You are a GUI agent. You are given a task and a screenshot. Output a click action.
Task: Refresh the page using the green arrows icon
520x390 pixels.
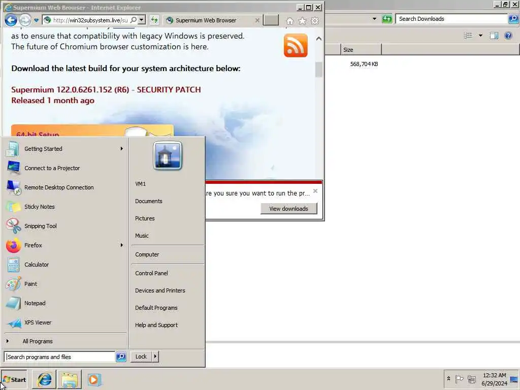pyautogui.click(x=154, y=20)
